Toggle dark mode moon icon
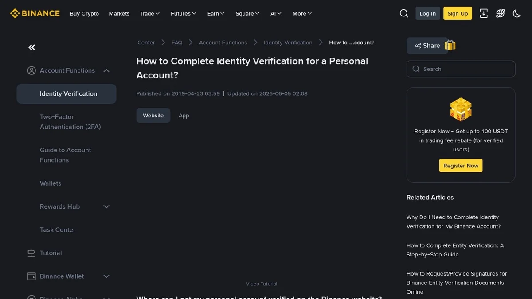The height and width of the screenshot is (299, 532). (517, 13)
